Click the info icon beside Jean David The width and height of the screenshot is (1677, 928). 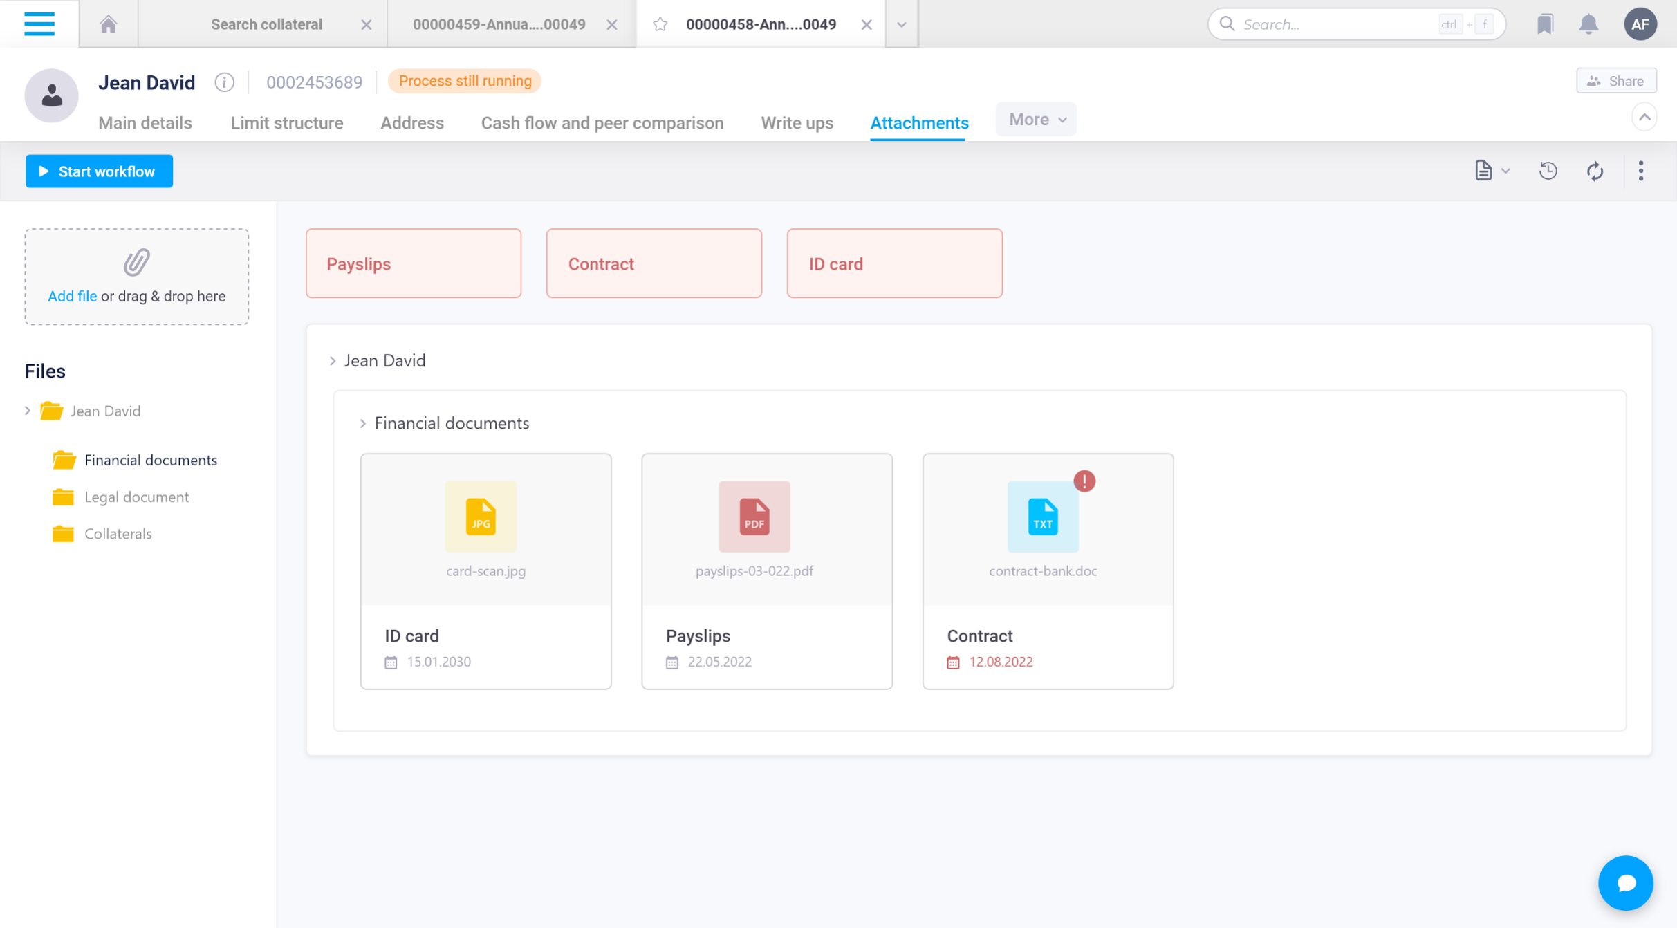click(x=224, y=82)
